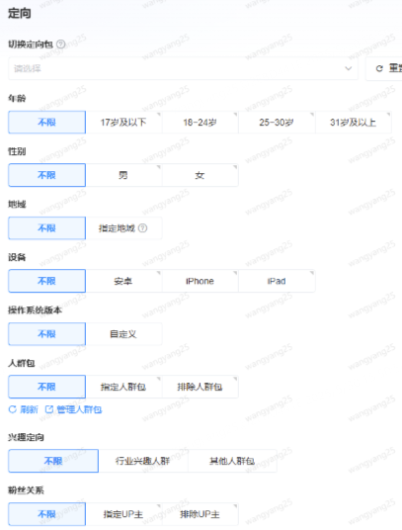
Task: Select 不限 under 操作系统版本
Action: pyautogui.click(x=47, y=334)
